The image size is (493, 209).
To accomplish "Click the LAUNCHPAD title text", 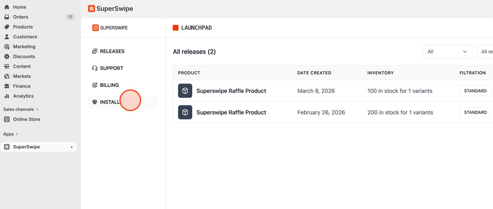I will 197,28.
